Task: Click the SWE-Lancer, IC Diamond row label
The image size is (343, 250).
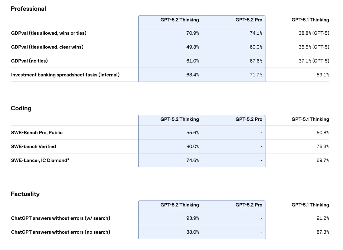Action: pyautogui.click(x=40, y=160)
